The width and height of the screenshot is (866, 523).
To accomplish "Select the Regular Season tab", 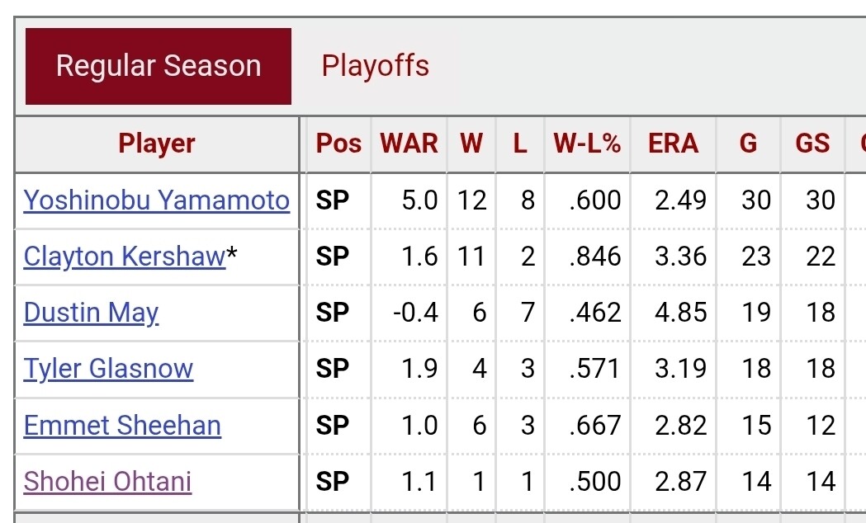I will tap(159, 66).
